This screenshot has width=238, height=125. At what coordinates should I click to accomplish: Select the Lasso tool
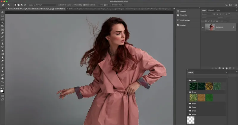(2, 19)
